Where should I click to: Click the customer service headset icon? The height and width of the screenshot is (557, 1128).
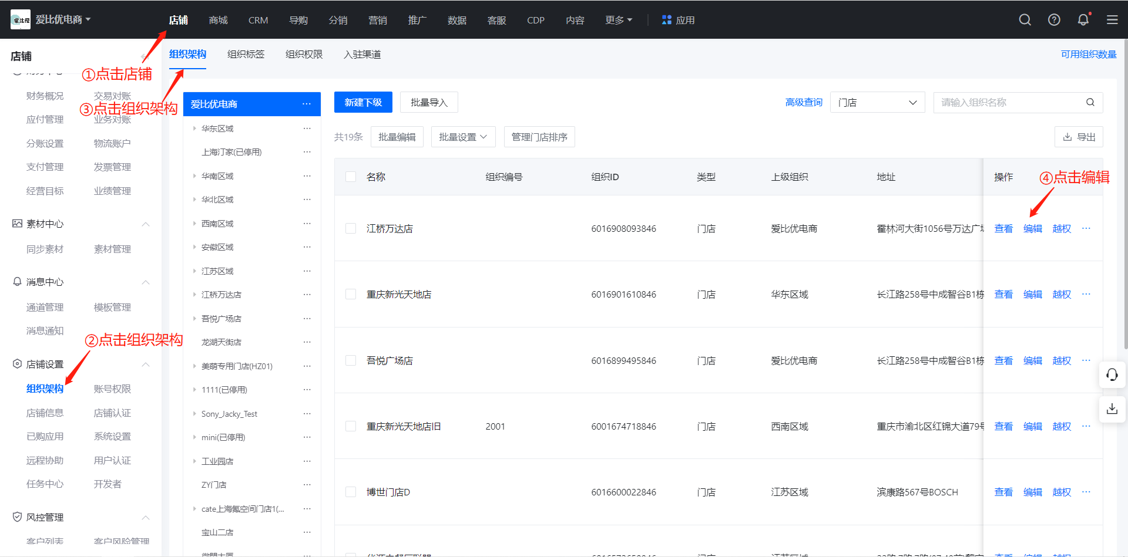1112,375
